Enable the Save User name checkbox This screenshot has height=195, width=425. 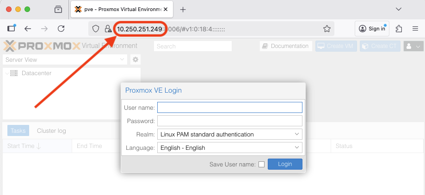pyautogui.click(x=262, y=164)
